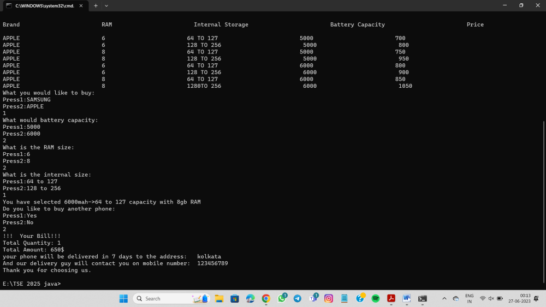Click the price value 1050
The width and height of the screenshot is (546, 307).
coord(405,86)
